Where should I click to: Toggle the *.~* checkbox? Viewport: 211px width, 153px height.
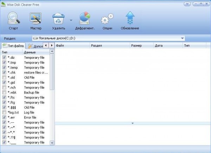pyautogui.click(x=4, y=127)
